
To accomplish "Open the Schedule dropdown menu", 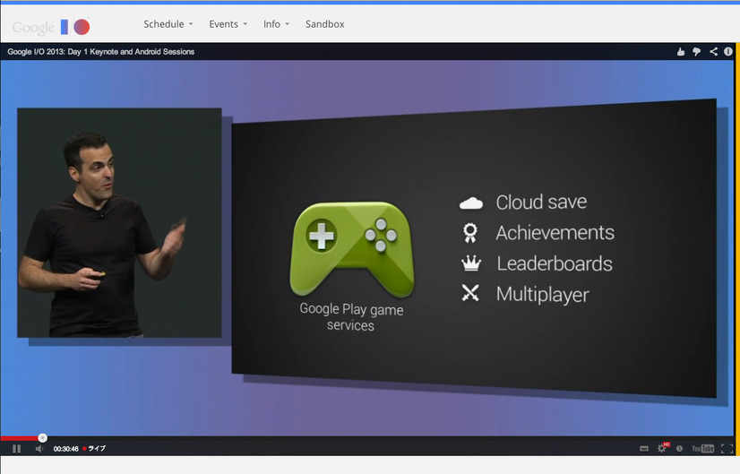I will coord(168,24).
